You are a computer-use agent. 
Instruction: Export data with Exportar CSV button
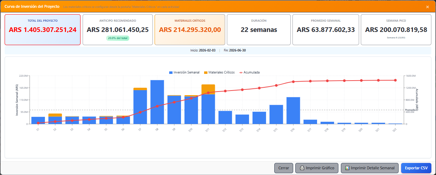pos(416,168)
